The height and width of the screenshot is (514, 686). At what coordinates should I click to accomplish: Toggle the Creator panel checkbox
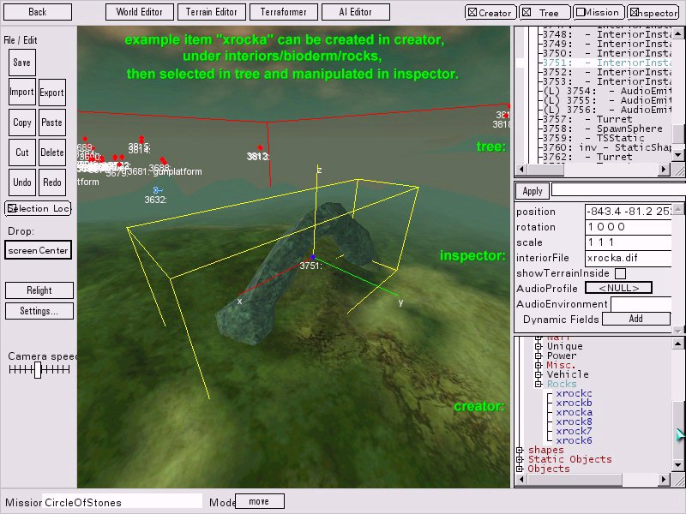472,13
